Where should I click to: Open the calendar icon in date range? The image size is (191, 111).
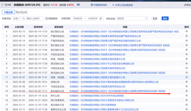coord(101,18)
